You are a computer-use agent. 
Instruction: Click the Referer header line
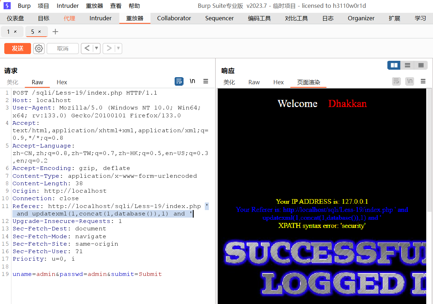(111, 206)
